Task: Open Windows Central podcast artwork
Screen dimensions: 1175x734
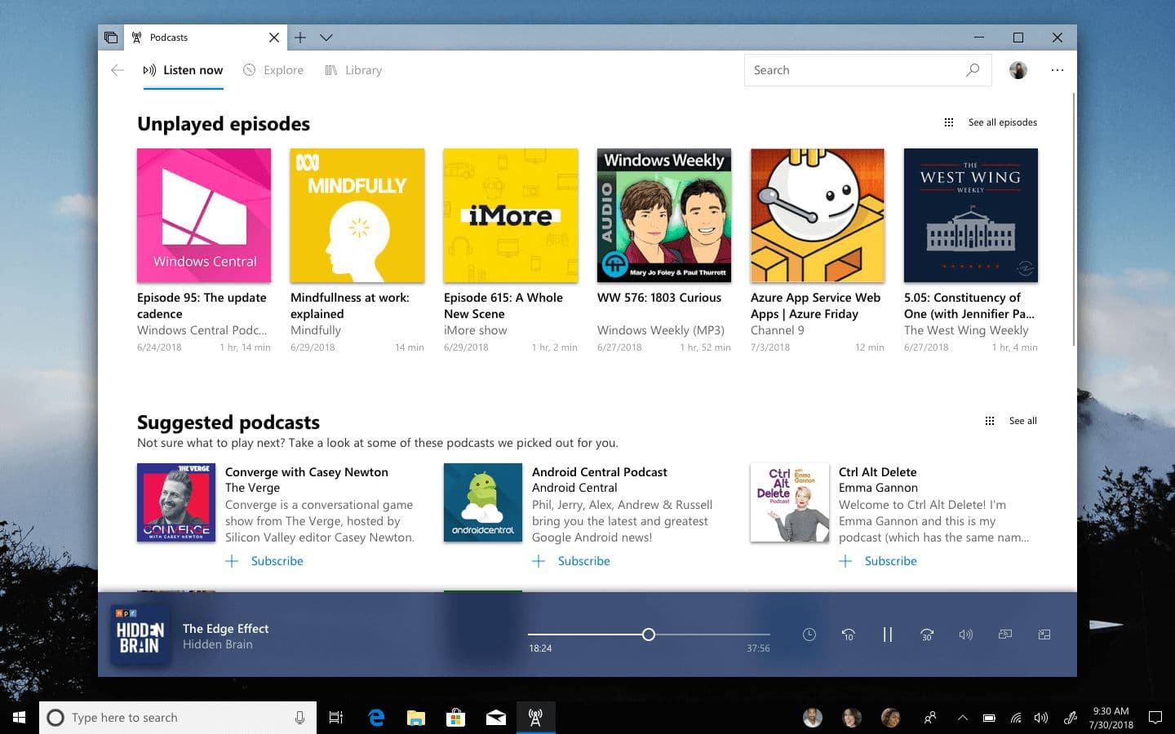Action: coord(204,215)
